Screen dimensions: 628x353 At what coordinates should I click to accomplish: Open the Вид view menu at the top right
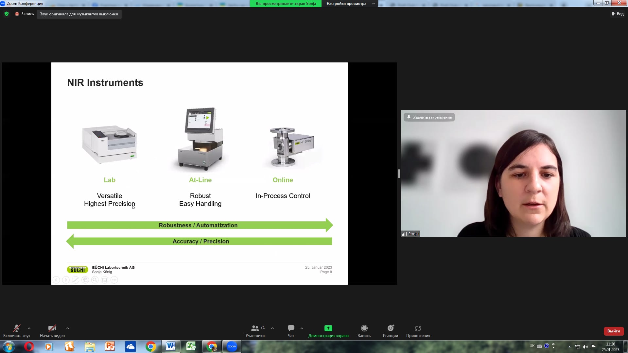pos(618,14)
